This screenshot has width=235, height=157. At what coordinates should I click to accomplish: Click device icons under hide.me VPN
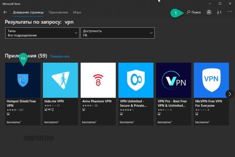pos(49,110)
